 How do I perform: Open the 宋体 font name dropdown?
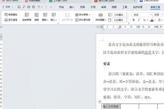coord(151,15)
